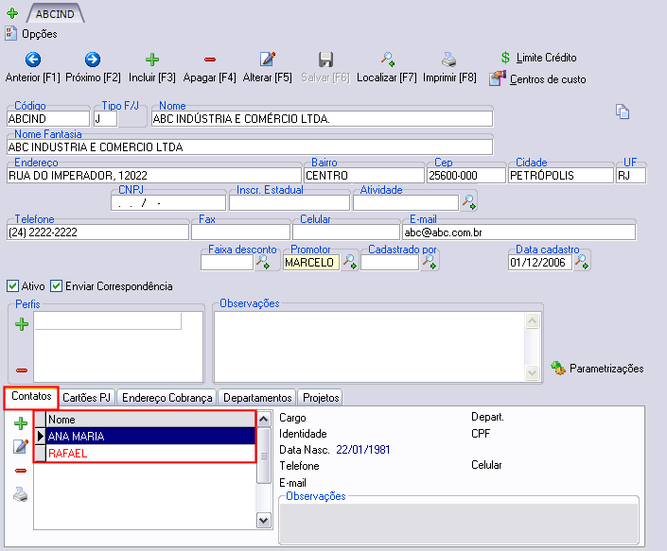Image resolution: width=667 pixels, height=551 pixels.
Task: Switch to the Departamentos tab
Action: [x=257, y=398]
